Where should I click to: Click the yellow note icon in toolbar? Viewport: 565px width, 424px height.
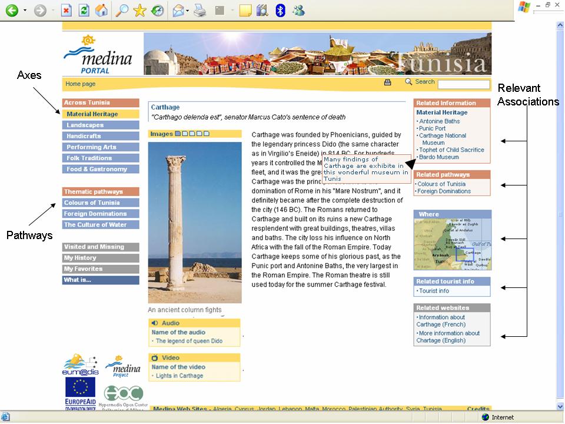click(x=245, y=11)
